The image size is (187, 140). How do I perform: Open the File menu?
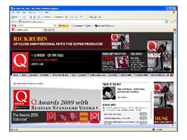tap(13, 12)
